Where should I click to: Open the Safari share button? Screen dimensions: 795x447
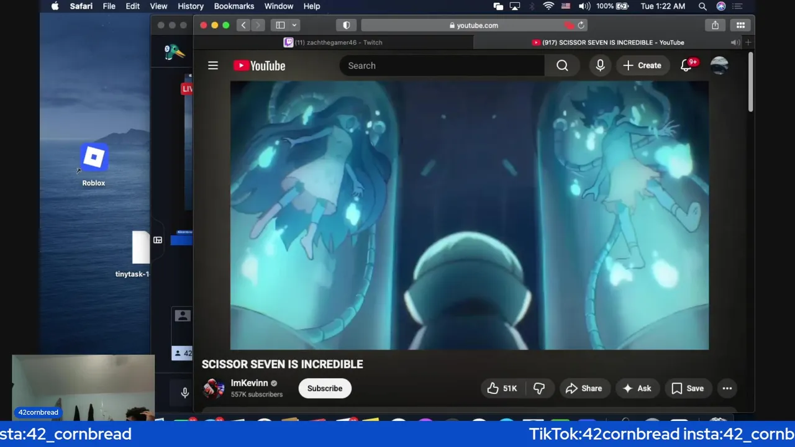715,25
